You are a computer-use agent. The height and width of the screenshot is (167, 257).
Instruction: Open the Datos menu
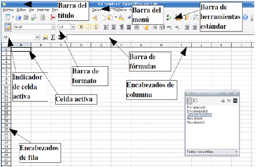pos(96,10)
